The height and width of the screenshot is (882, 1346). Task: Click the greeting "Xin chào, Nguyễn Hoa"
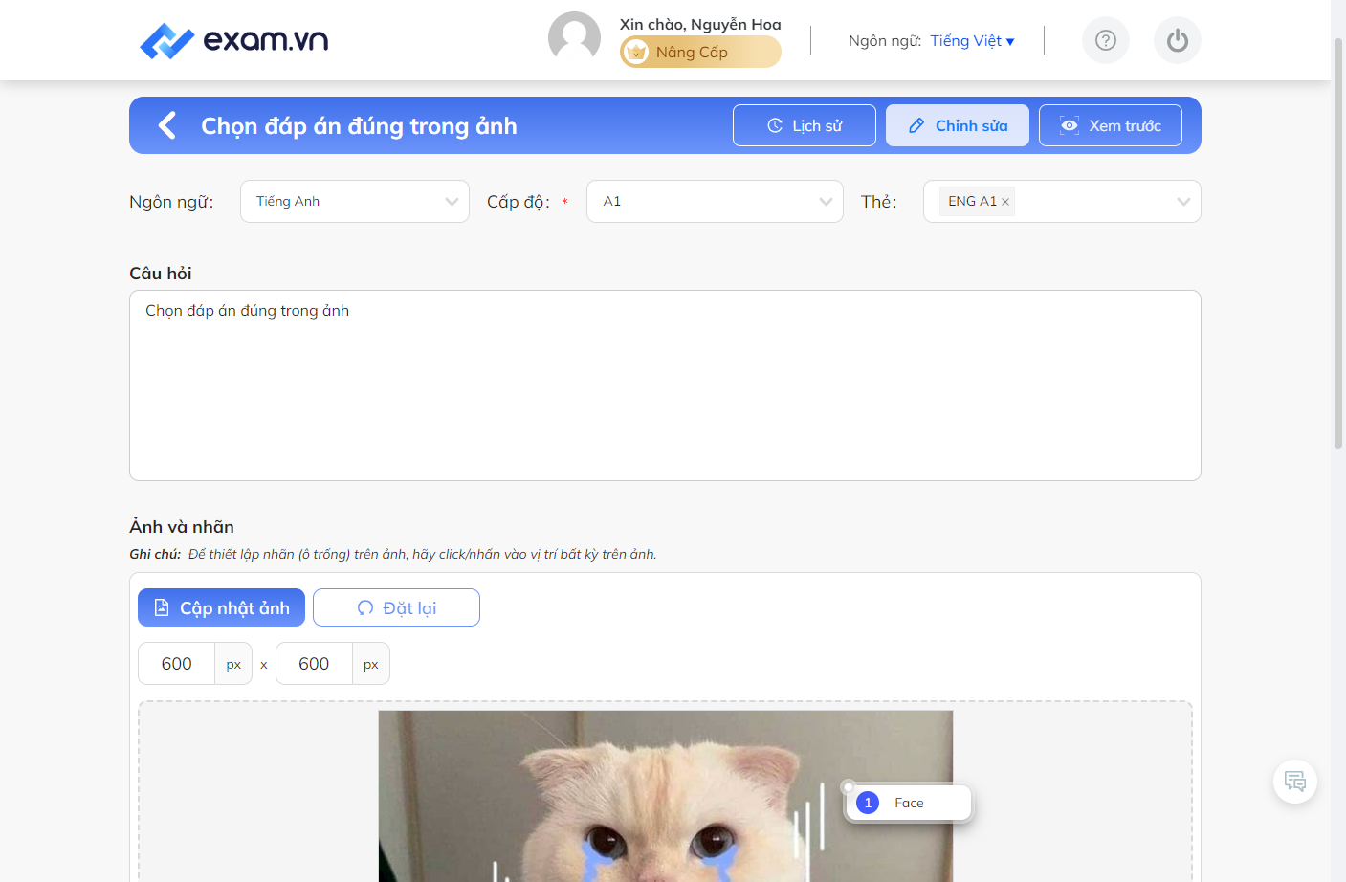point(700,24)
